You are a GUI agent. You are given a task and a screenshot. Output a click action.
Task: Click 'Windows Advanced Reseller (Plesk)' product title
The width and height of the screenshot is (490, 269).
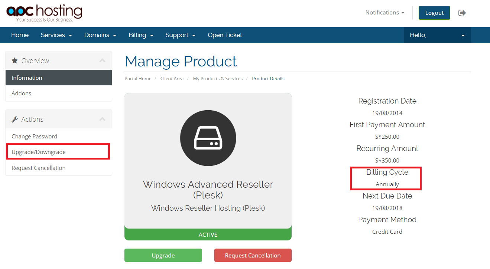[x=208, y=189]
